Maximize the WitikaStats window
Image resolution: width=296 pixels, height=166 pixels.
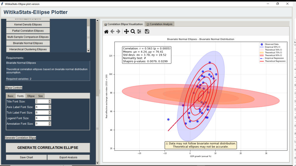pyautogui.click(x=277, y=4)
